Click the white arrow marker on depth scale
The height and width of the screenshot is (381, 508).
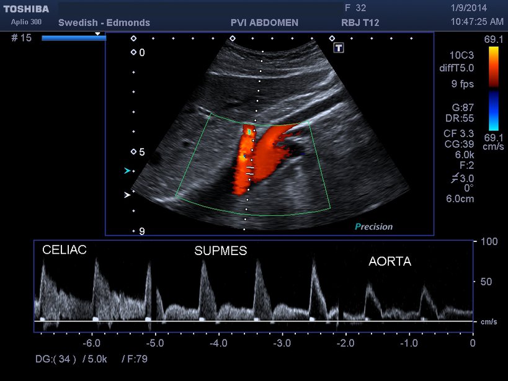coord(128,195)
